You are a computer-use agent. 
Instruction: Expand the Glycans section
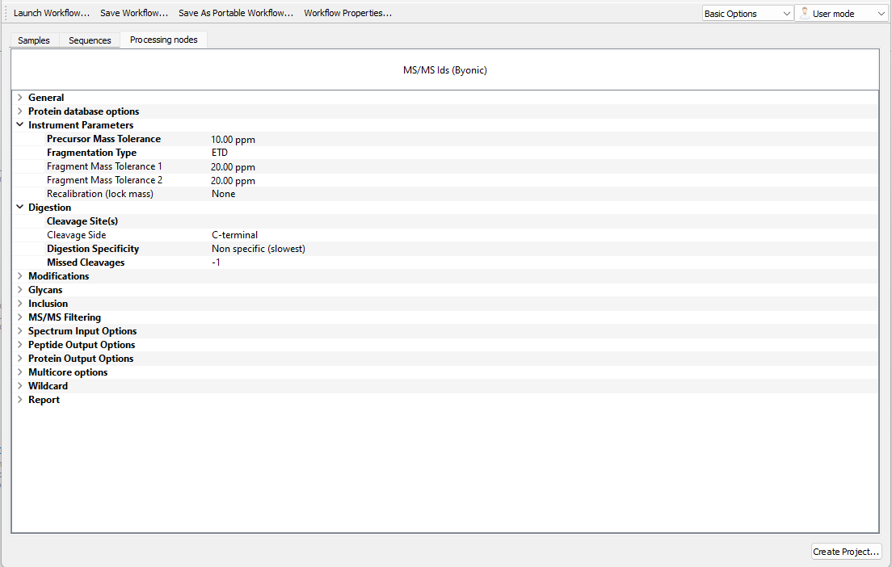(x=20, y=289)
